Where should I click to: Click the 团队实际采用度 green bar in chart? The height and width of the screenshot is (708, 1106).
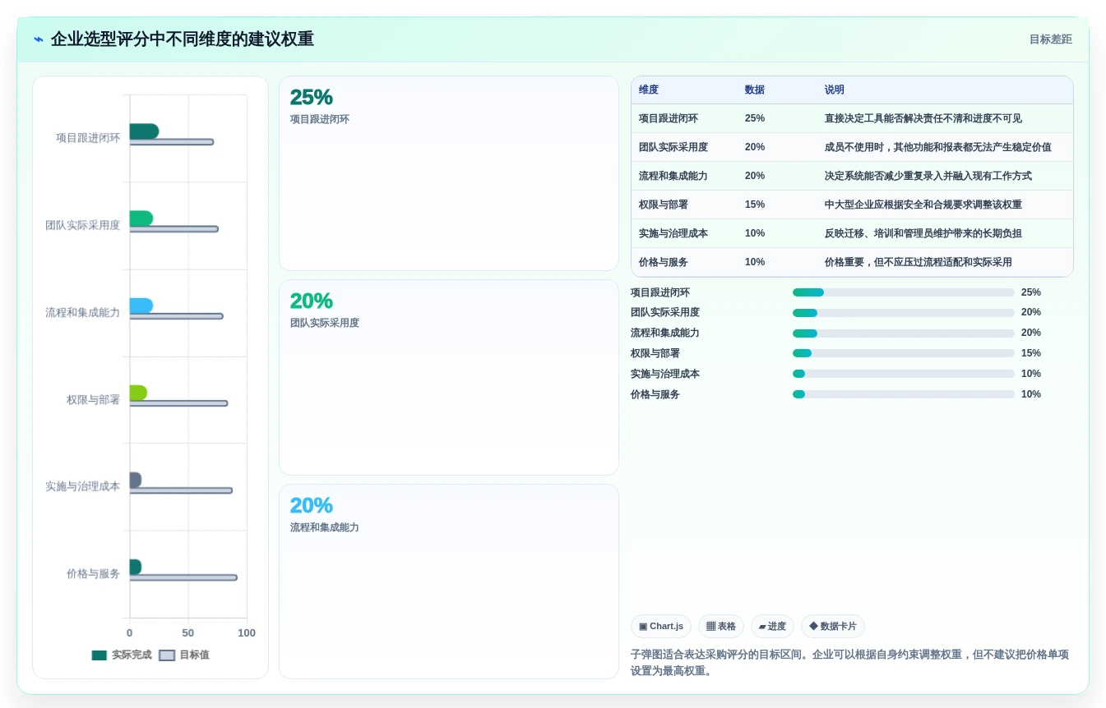click(141, 218)
